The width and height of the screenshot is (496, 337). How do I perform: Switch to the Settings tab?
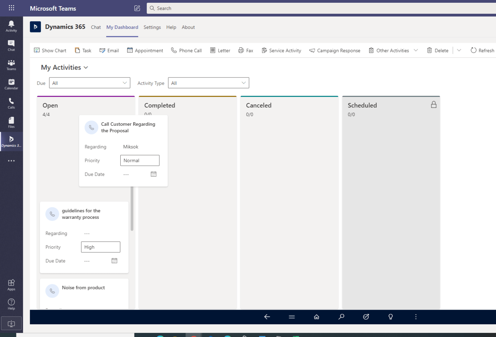point(152,27)
